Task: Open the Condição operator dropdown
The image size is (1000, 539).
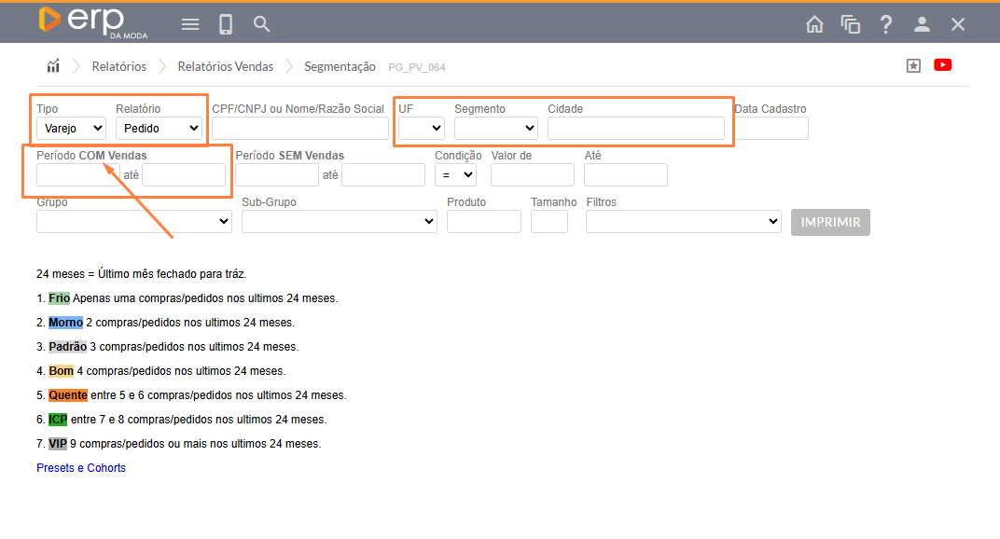Action: coord(455,174)
